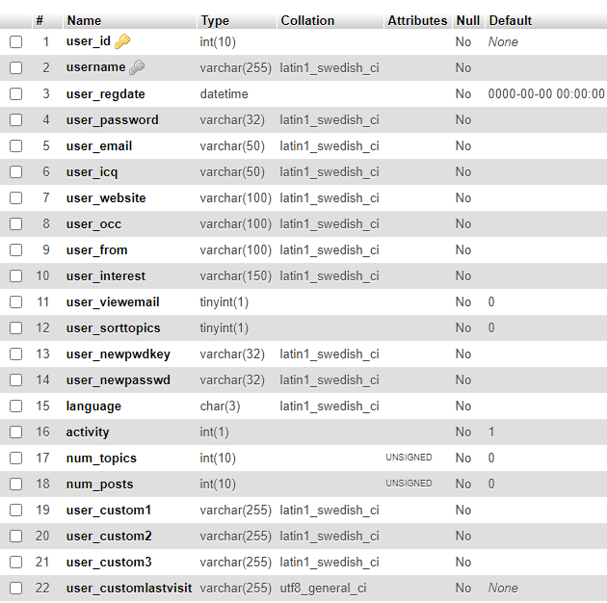Click the Type column header
This screenshot has height=603, width=607.
click(215, 21)
